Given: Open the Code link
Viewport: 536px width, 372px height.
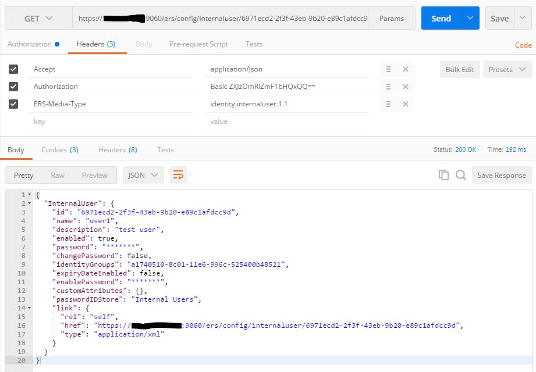Looking at the screenshot, I should point(523,45).
